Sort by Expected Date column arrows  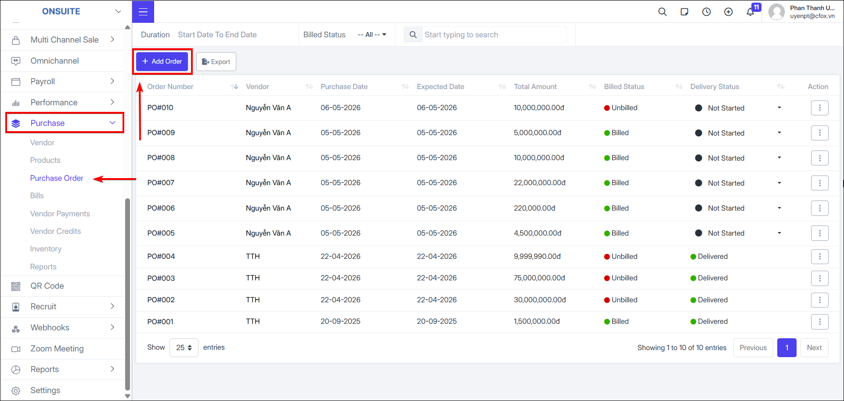[x=502, y=87]
